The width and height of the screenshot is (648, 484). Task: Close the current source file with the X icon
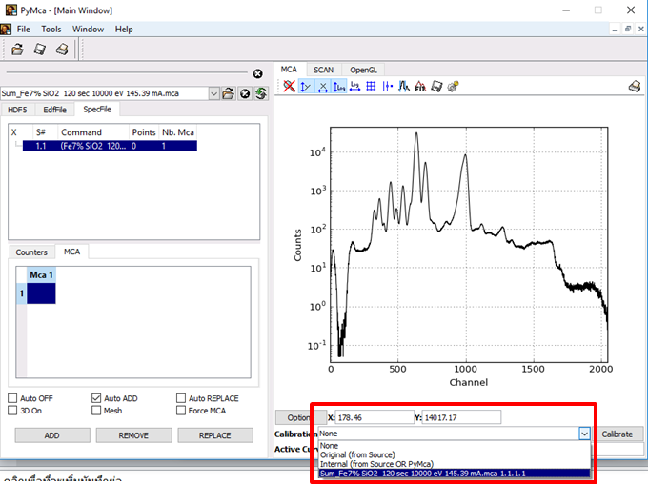pos(245,93)
